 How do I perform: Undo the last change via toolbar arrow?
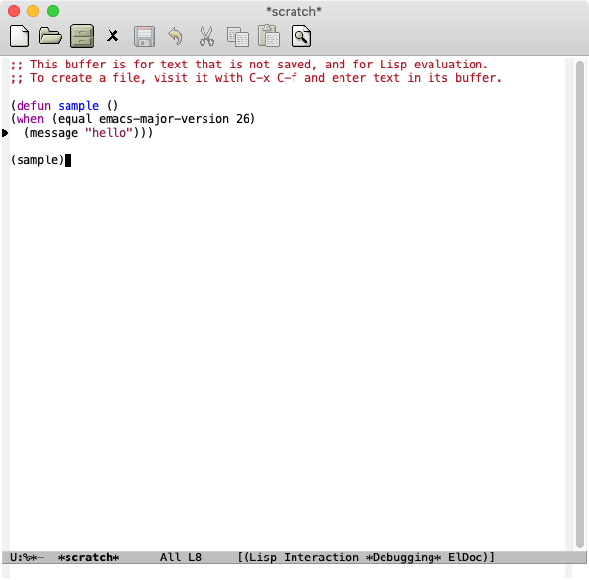pos(175,37)
